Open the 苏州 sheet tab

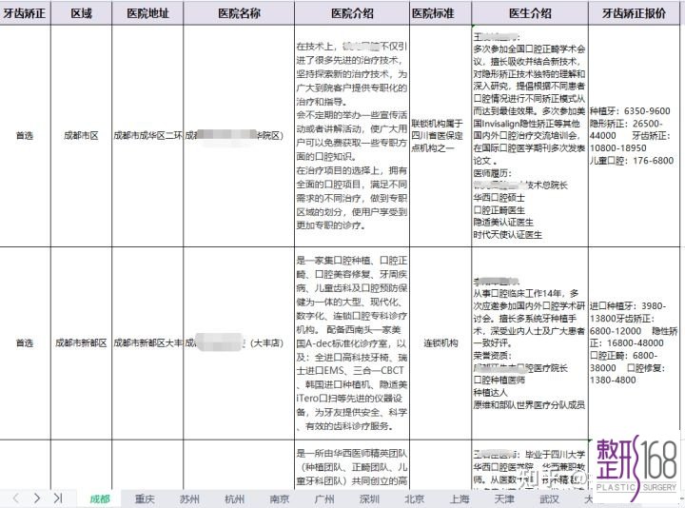[189, 498]
